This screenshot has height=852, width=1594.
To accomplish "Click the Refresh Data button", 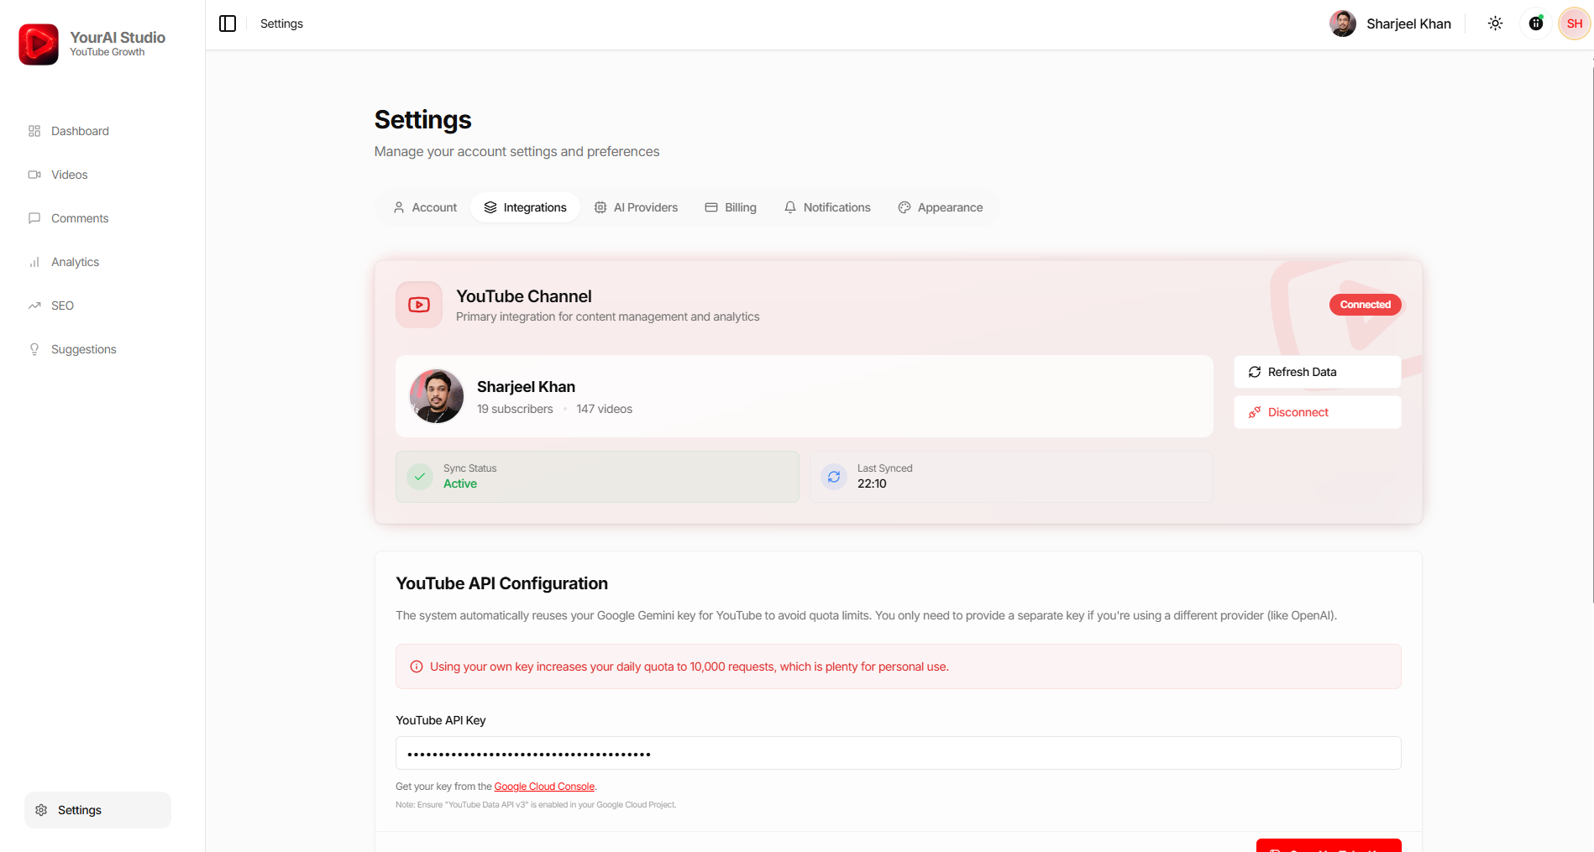I will click(1316, 372).
